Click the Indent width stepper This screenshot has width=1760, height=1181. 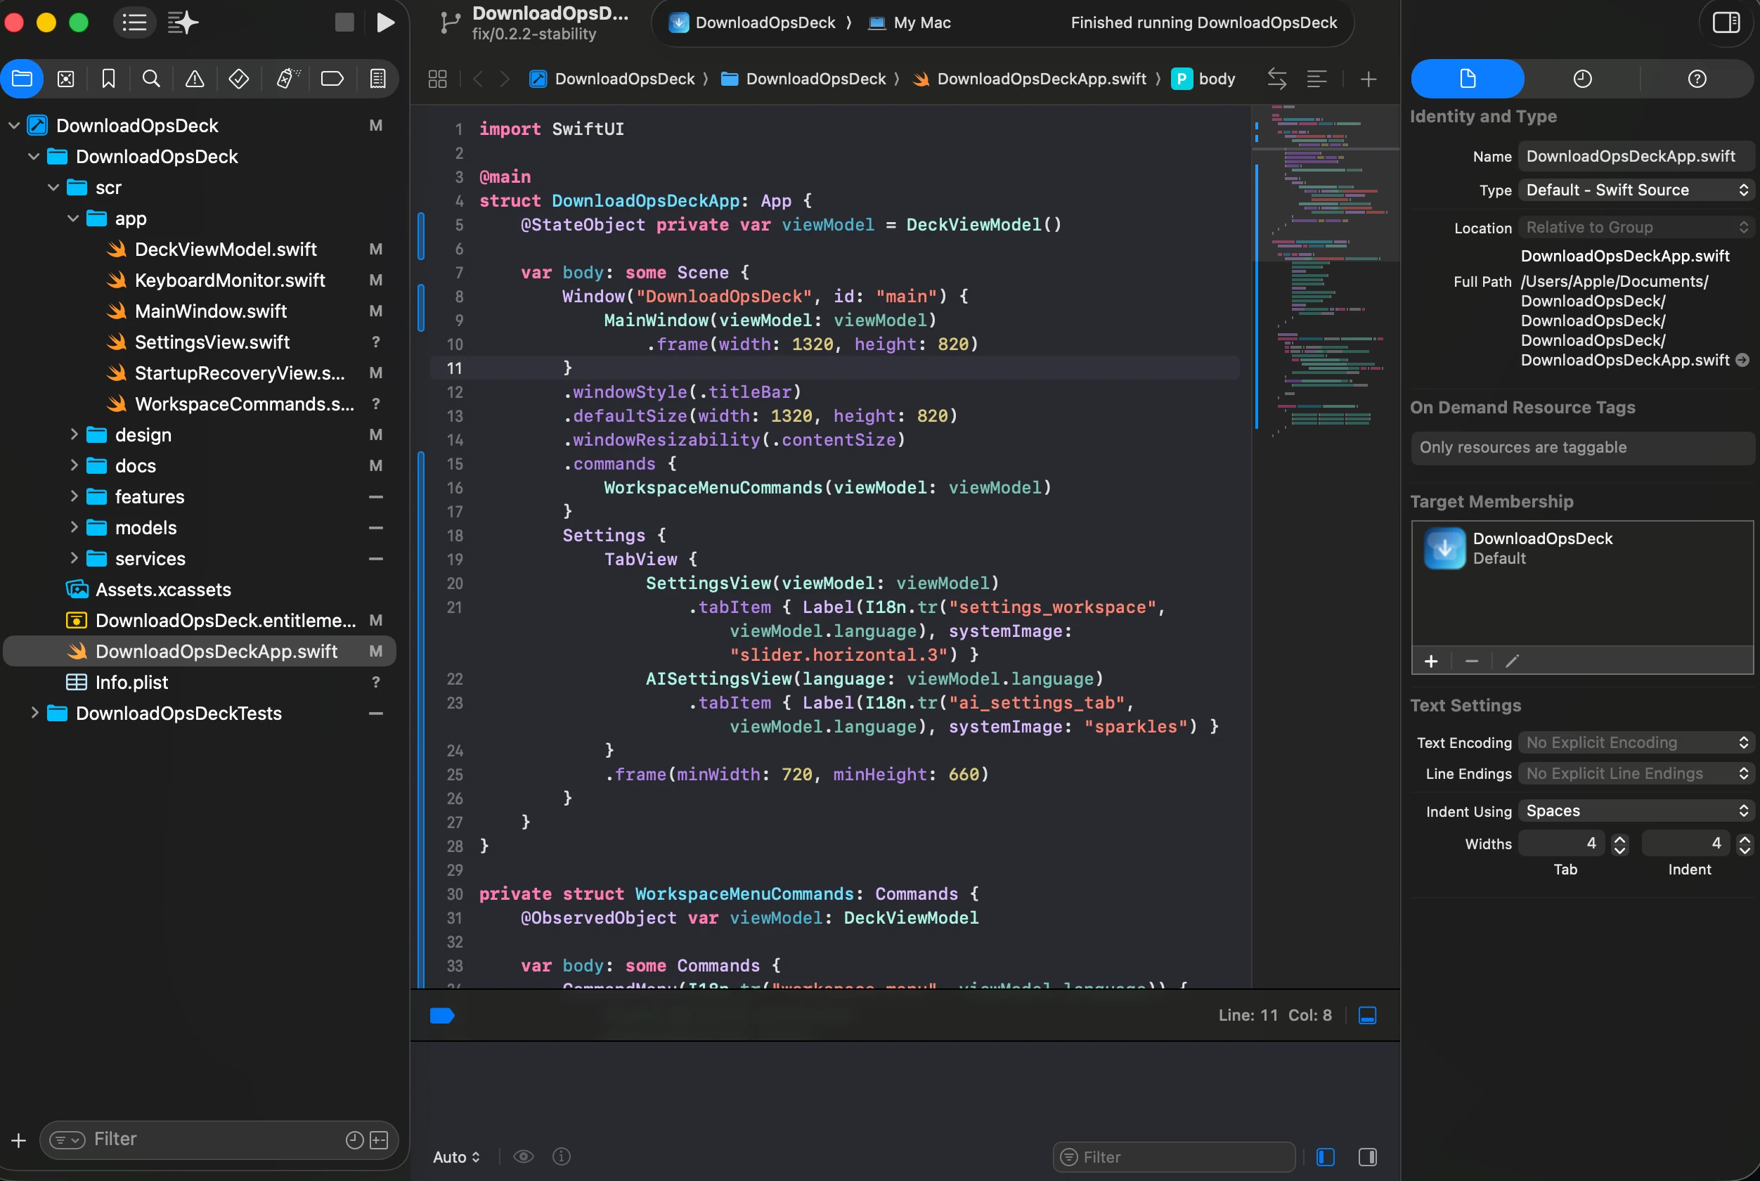(x=1744, y=844)
